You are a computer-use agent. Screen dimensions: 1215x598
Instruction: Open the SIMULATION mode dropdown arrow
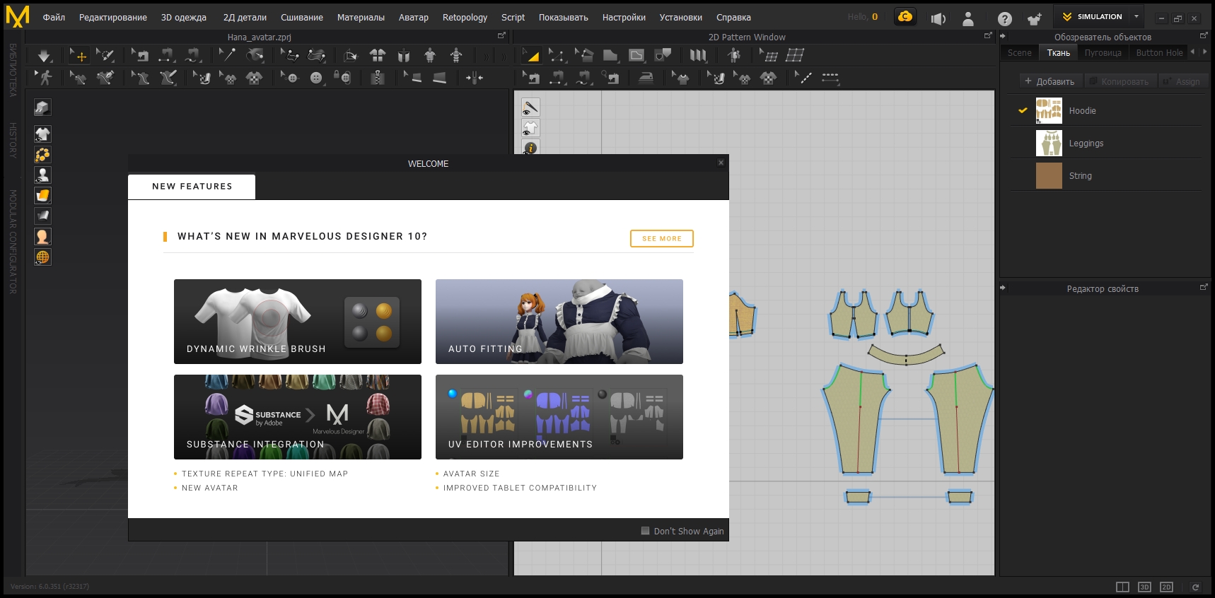(x=1136, y=16)
